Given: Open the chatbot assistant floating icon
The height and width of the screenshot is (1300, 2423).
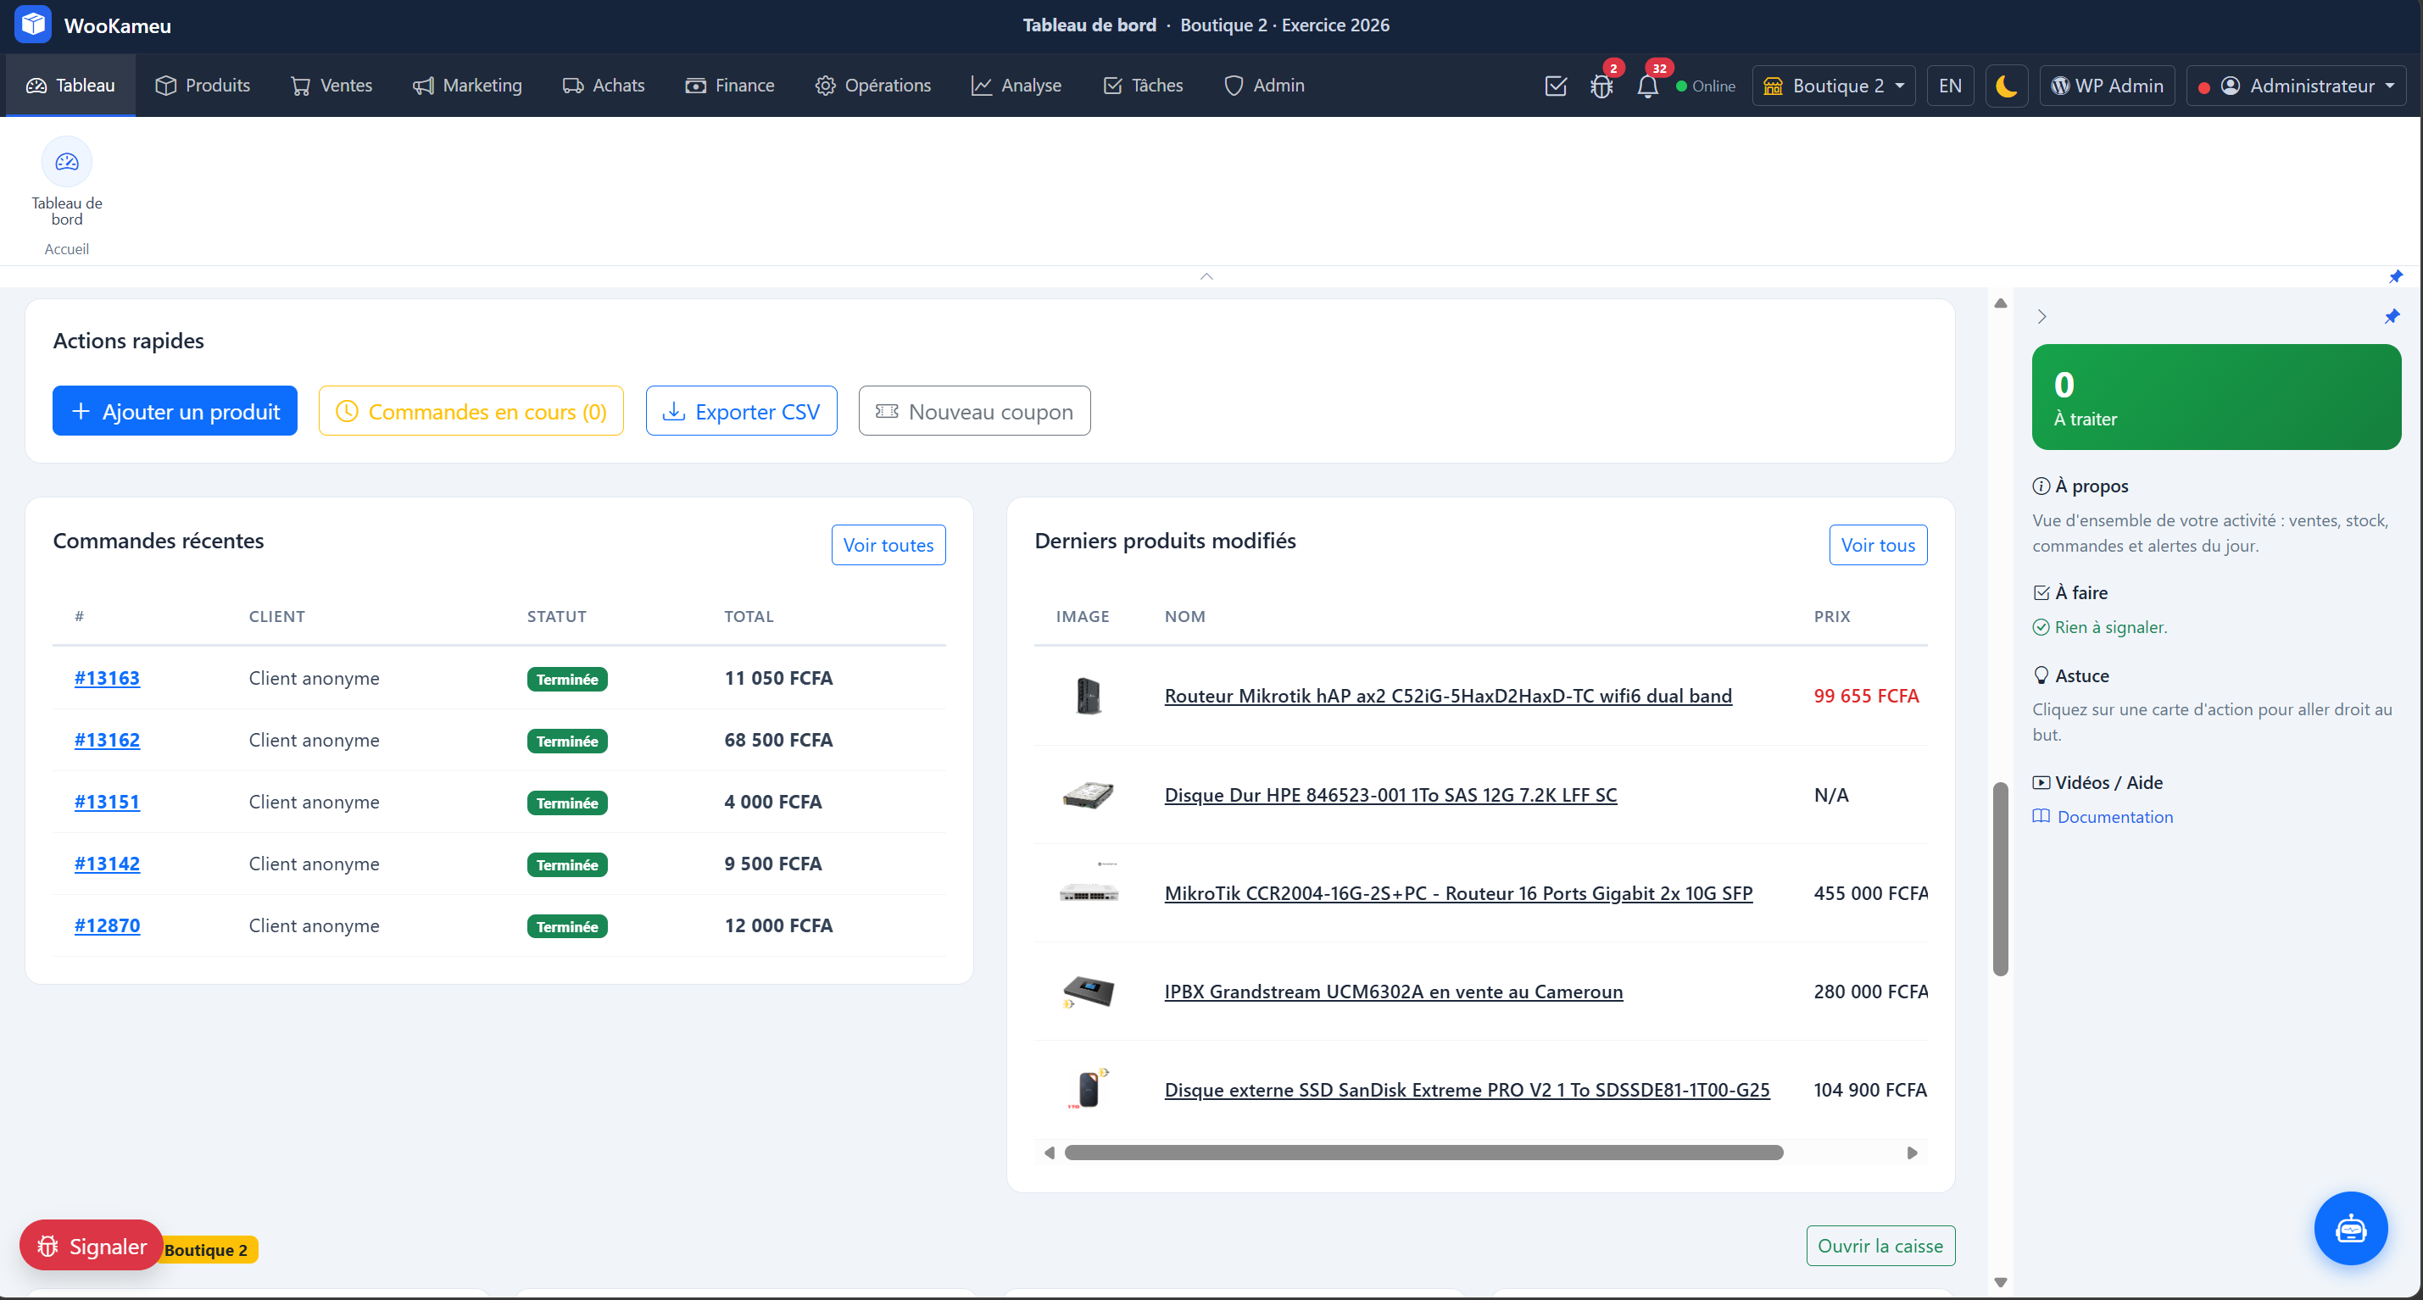Looking at the screenshot, I should click(2351, 1229).
